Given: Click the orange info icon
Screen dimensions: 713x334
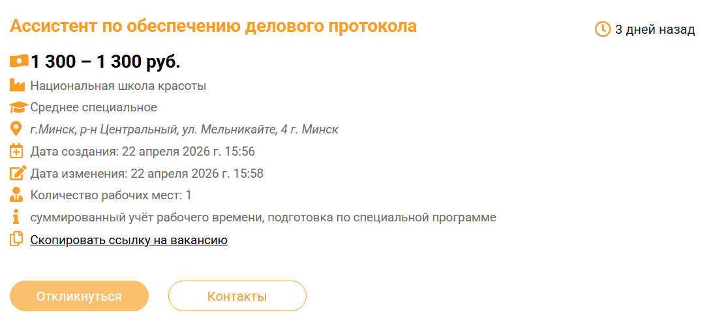Looking at the screenshot, I should 17,217.
